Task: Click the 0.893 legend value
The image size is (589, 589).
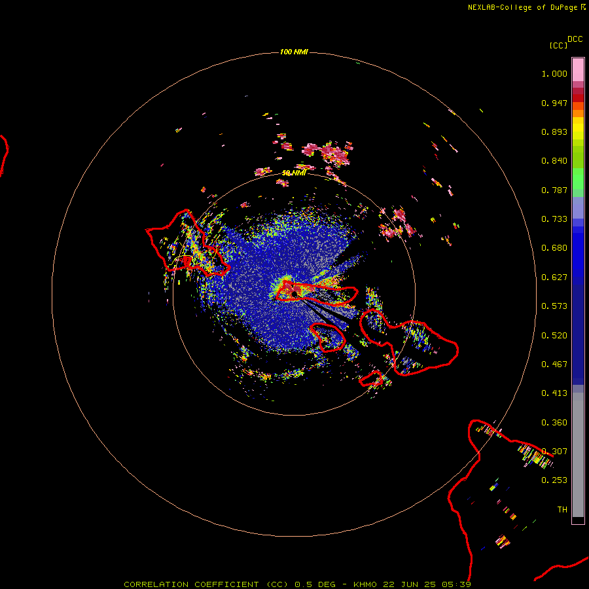Action: [554, 132]
